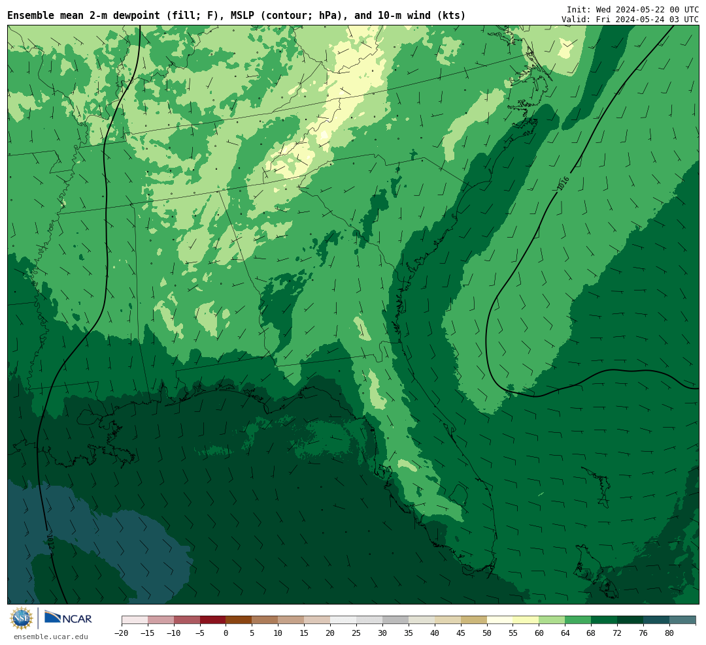Screen dimensions: 706x645
Task: Pick the legend swatch between 5 and 10
Action: pyautogui.click(x=265, y=620)
